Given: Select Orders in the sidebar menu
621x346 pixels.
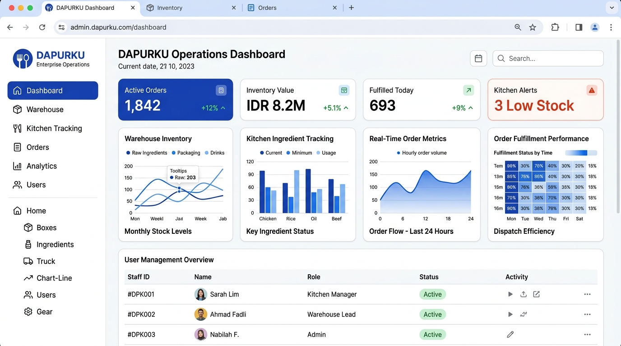Looking at the screenshot, I should pyautogui.click(x=53, y=147).
